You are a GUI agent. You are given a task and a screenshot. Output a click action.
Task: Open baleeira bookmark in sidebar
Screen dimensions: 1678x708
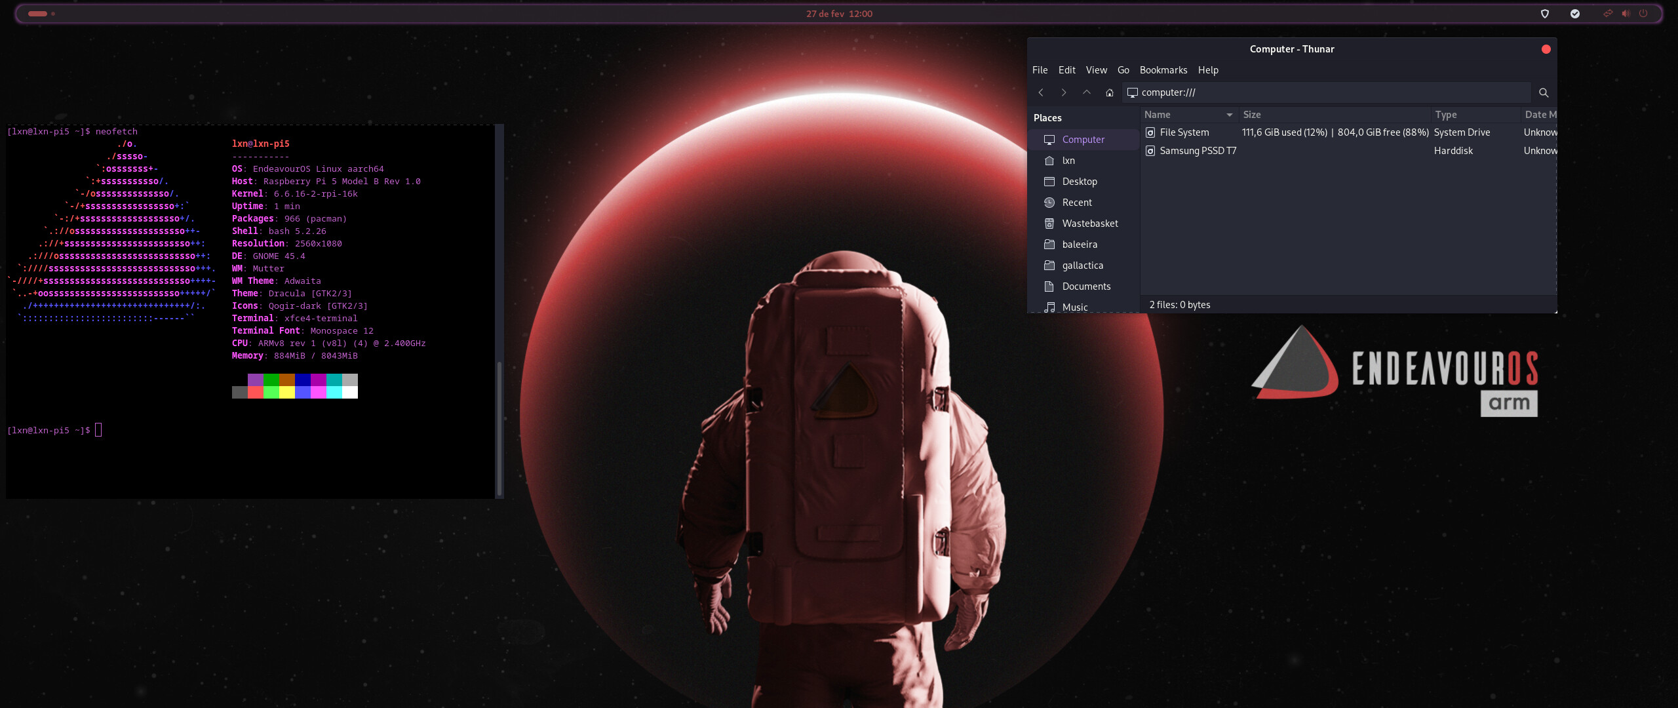(1083, 245)
